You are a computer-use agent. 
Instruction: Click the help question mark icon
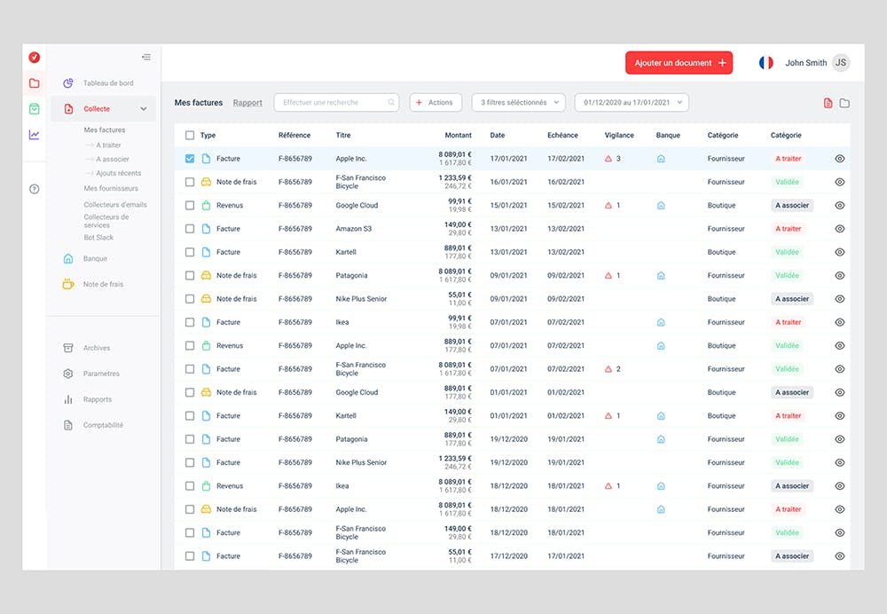pos(35,189)
